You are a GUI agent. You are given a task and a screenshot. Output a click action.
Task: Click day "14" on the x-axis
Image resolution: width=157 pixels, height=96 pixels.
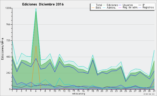pyautogui.click(x=74, y=91)
